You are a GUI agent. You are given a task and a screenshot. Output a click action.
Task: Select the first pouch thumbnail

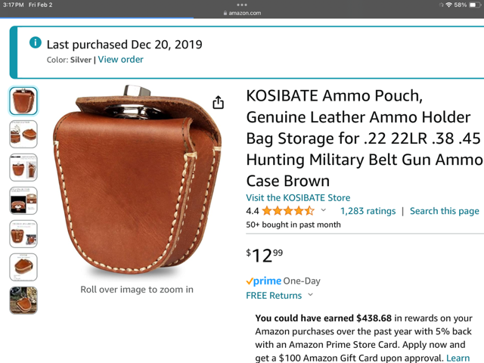(x=23, y=101)
